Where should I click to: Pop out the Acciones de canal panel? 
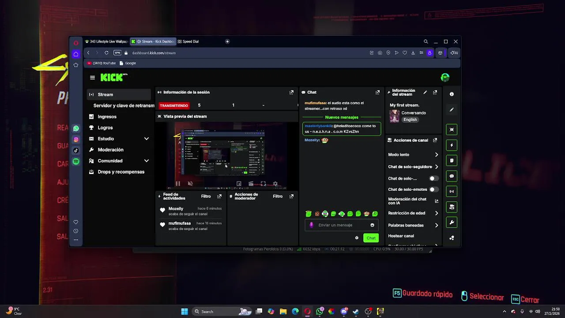(435, 140)
